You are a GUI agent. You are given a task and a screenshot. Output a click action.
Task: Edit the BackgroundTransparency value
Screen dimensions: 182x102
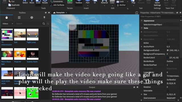pos(173,54)
